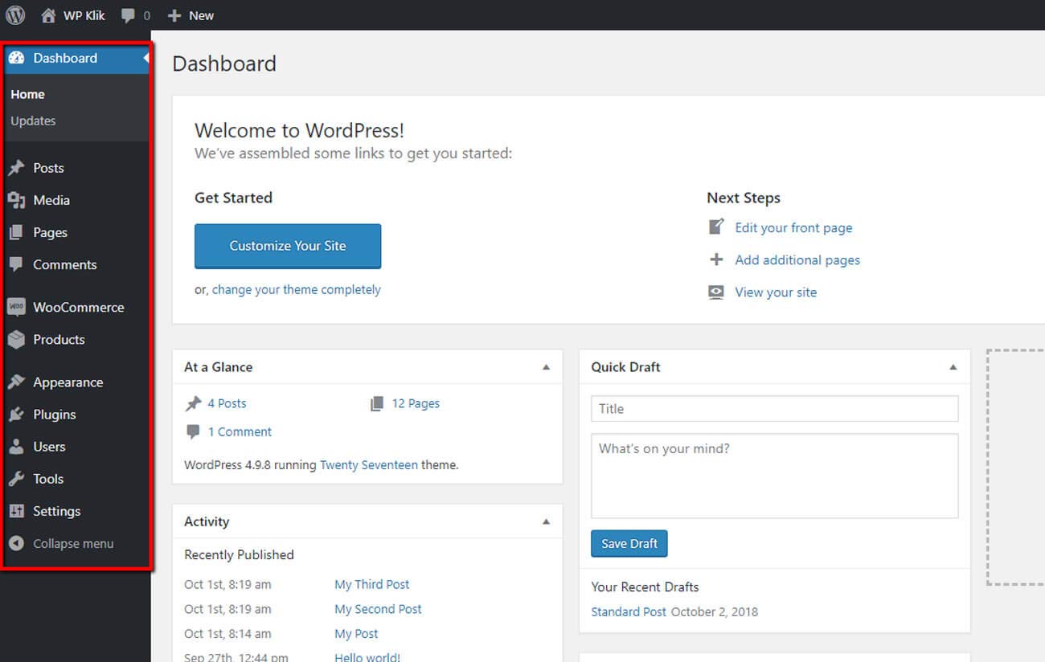Click the Media icon in sidebar

[16, 200]
